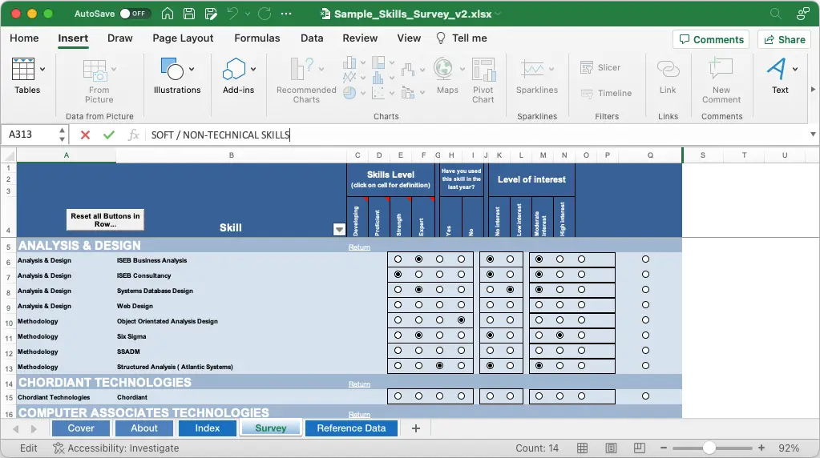Screen dimensions: 820x458
Task: Switch to Page Layout view icon
Action: coord(610,448)
